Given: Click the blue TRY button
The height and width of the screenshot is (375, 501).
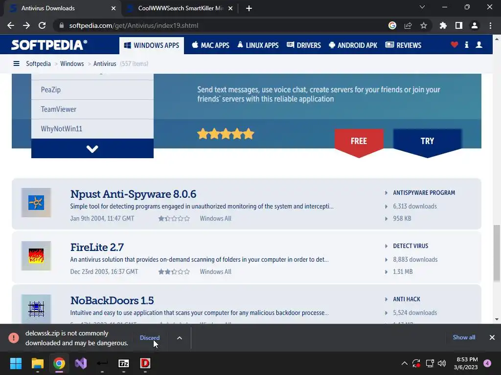Looking at the screenshot, I should [427, 142].
